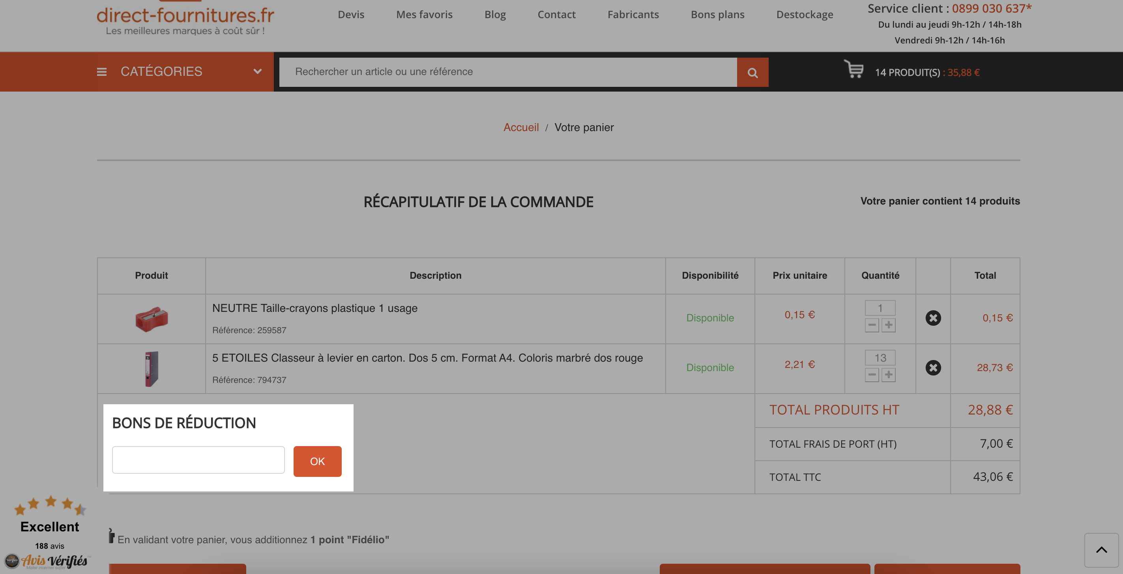Click the article search input field
The image size is (1123, 574).
[508, 72]
